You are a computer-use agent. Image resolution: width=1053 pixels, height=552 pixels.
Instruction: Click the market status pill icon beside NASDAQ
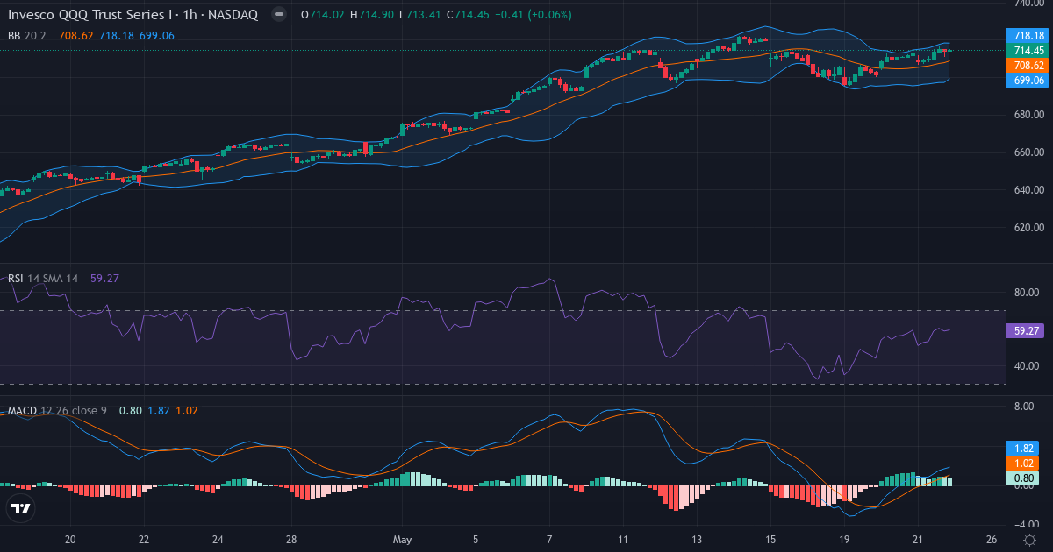tap(278, 15)
